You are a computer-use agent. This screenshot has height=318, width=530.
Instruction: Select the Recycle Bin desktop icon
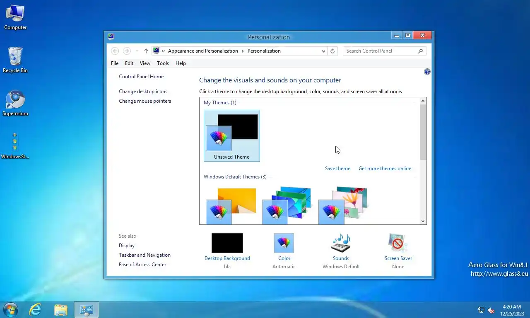point(15,60)
